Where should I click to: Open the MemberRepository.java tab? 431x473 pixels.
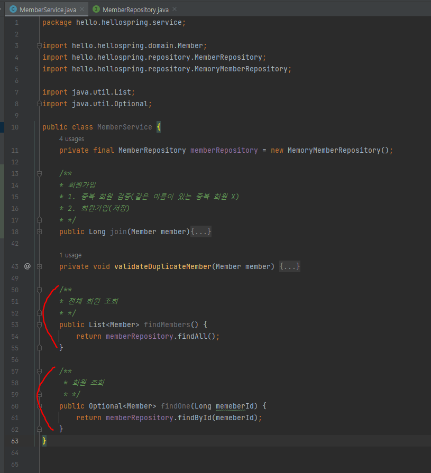coord(135,10)
